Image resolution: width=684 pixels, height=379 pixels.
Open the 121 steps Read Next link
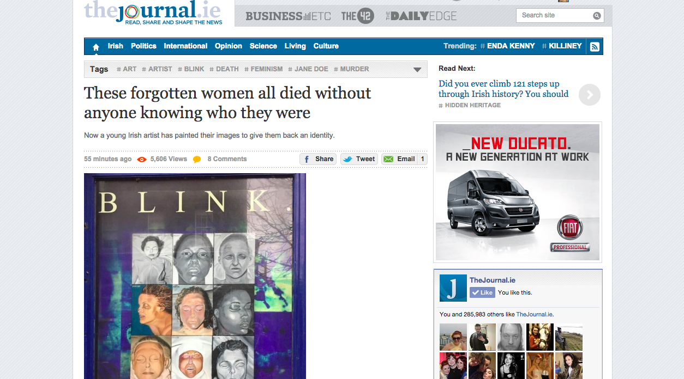pos(503,89)
